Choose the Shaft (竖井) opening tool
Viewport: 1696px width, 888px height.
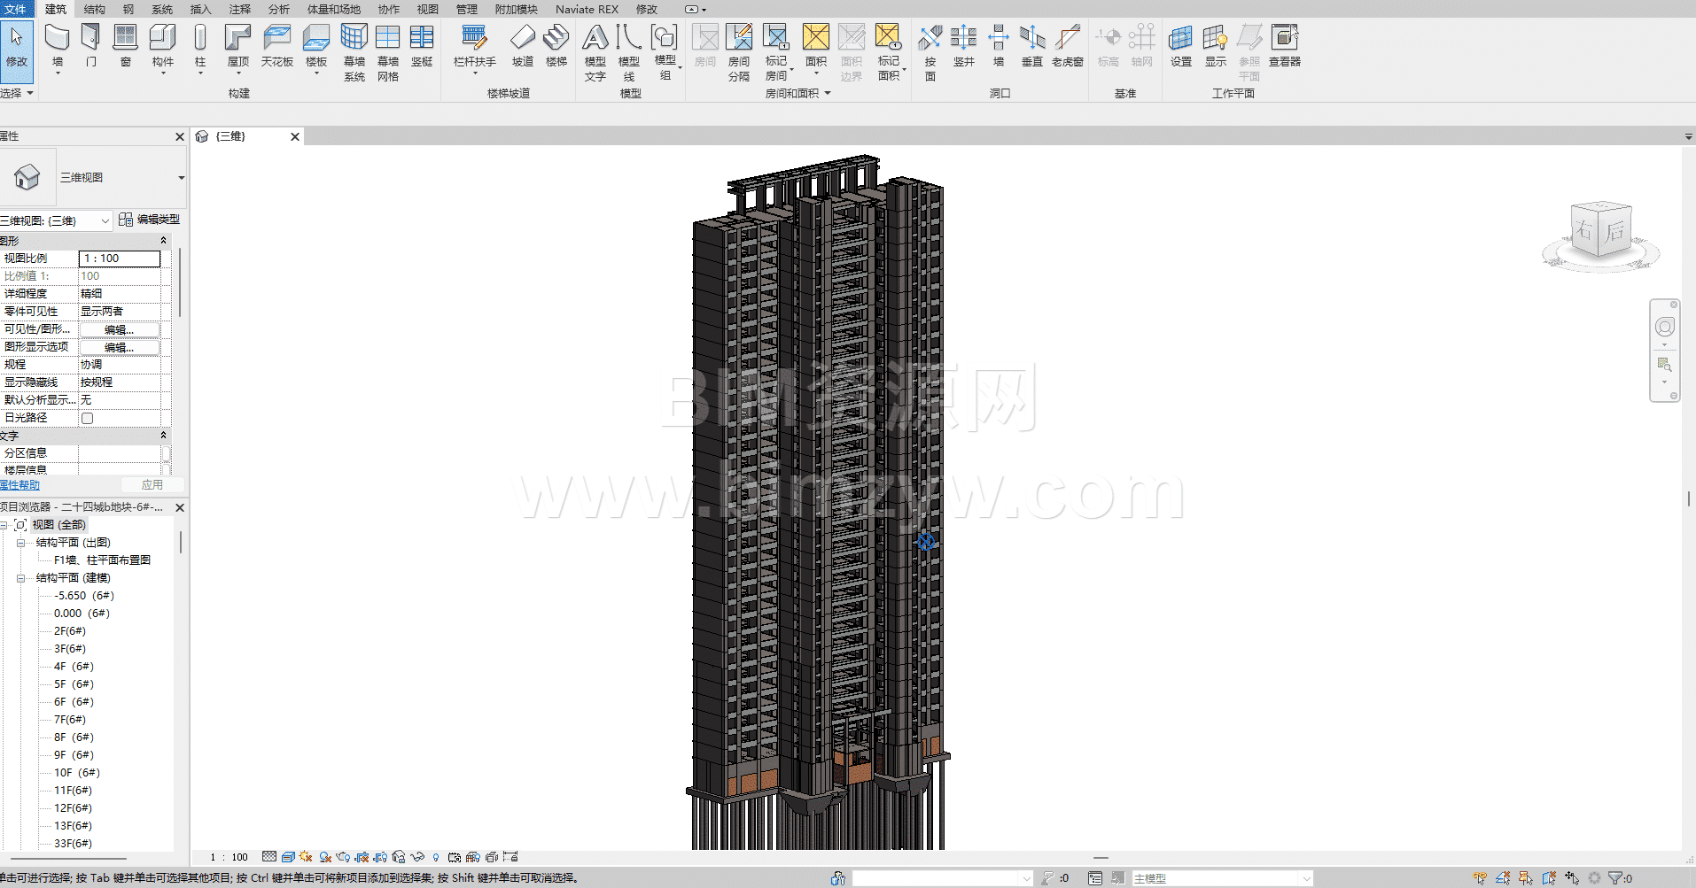(x=964, y=46)
